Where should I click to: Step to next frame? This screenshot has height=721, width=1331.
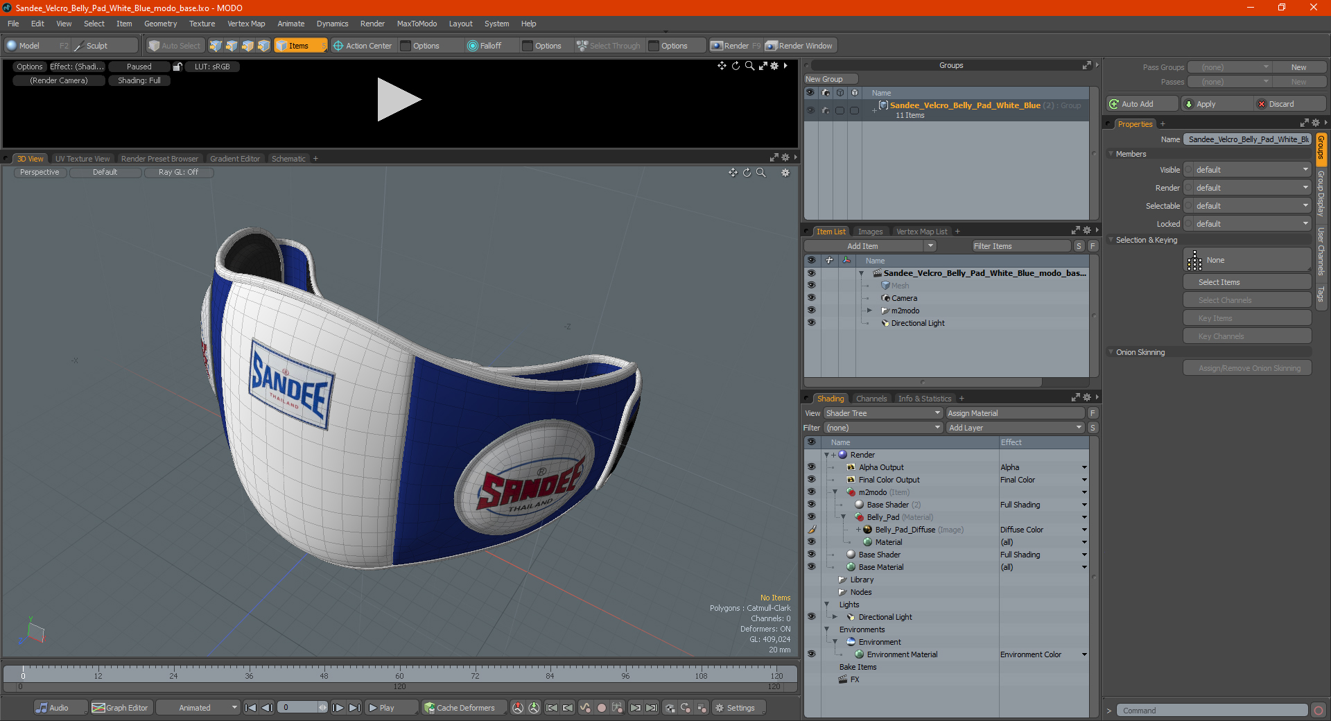click(338, 708)
